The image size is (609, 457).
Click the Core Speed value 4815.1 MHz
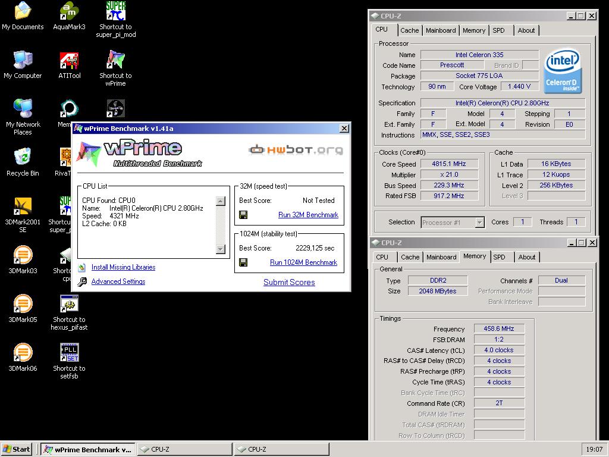click(x=449, y=164)
